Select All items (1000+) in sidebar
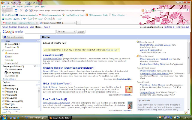Image resolution: width=192 pixels, height=120 pixels. (x=12, y=44)
